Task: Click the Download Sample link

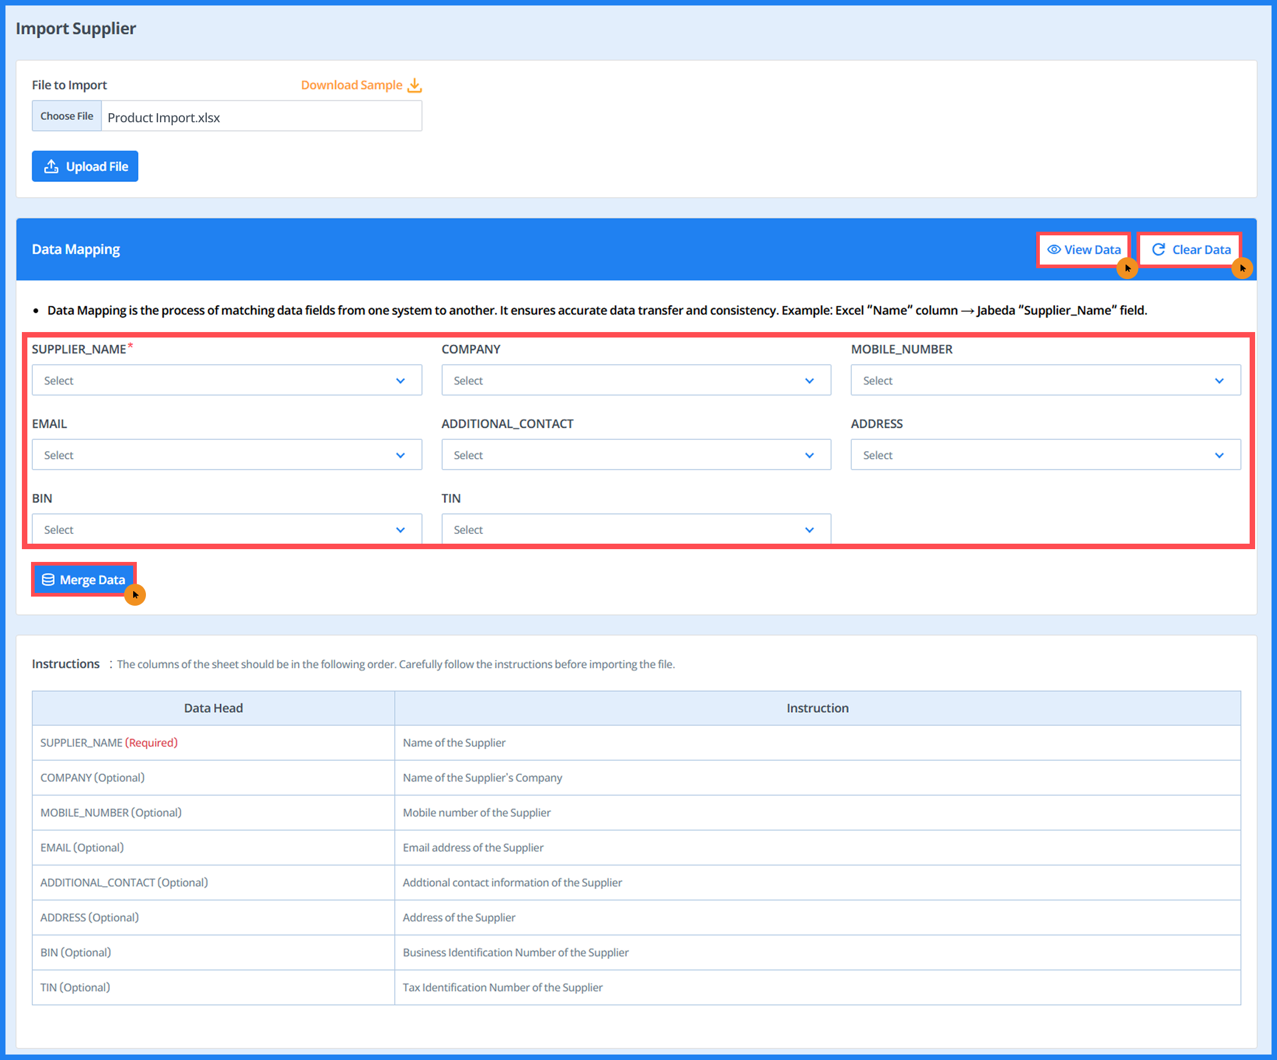Action: (x=351, y=85)
